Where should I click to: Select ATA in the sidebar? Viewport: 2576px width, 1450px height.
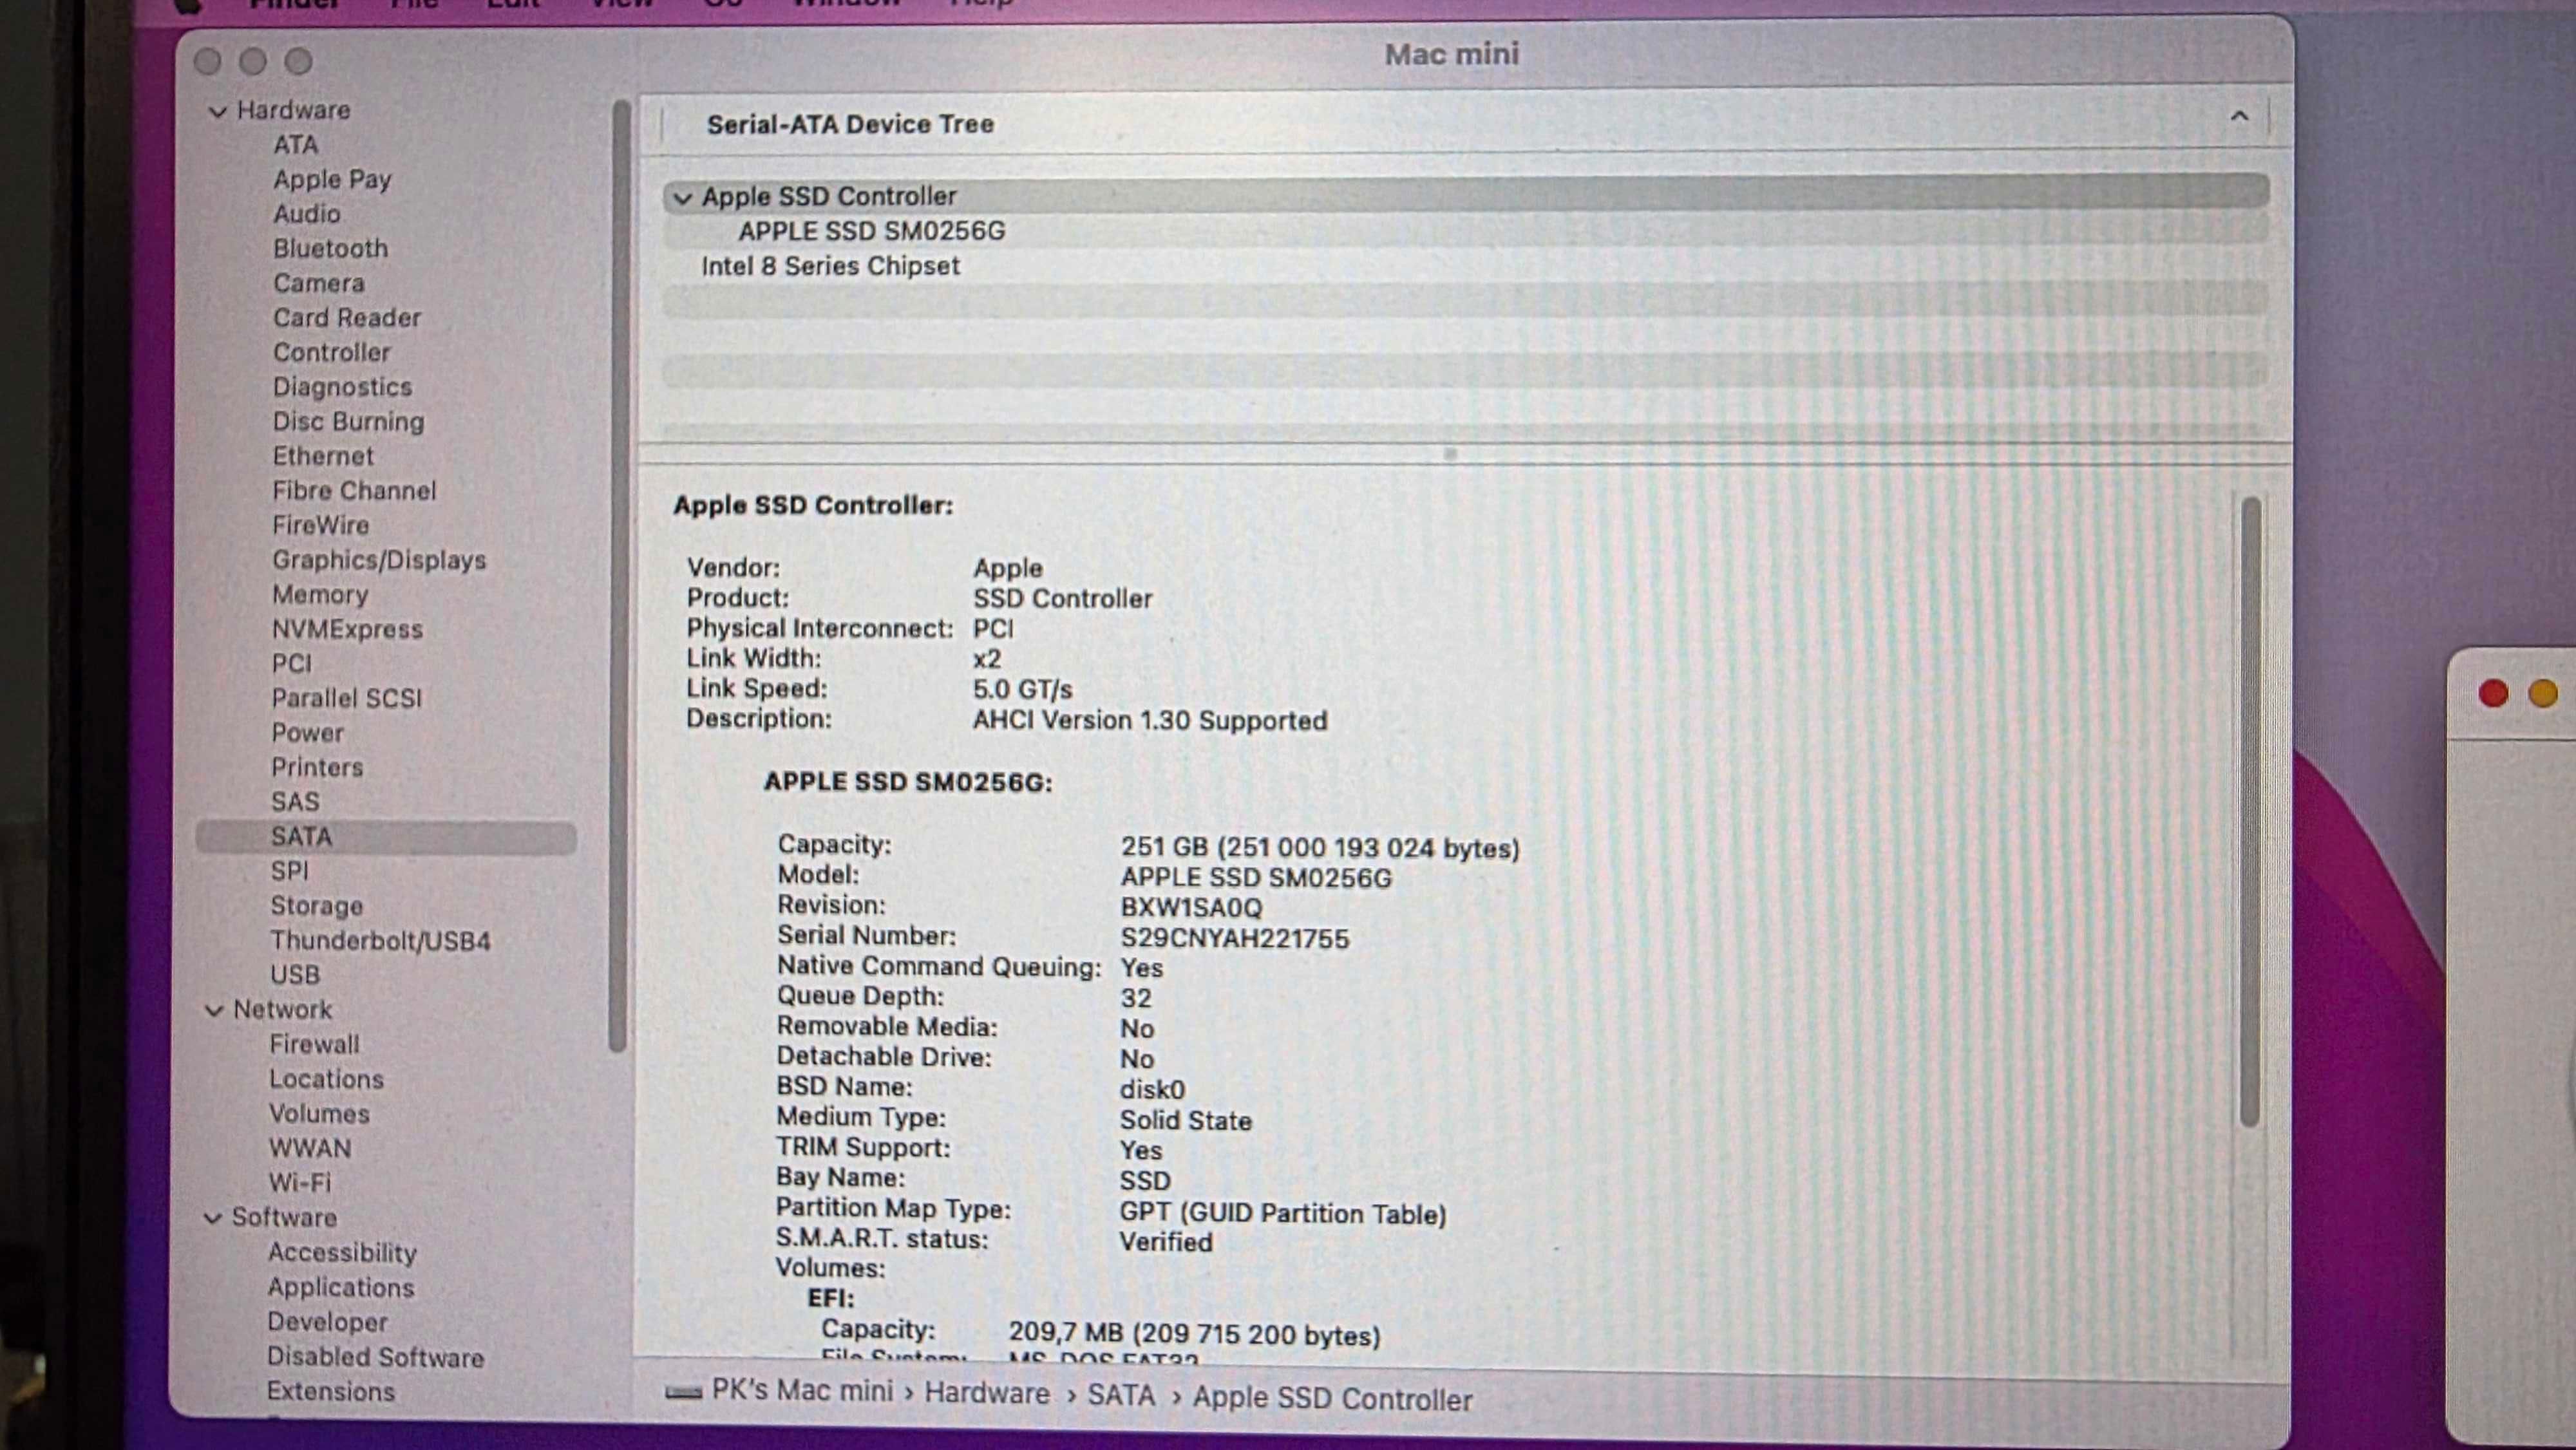[x=296, y=145]
